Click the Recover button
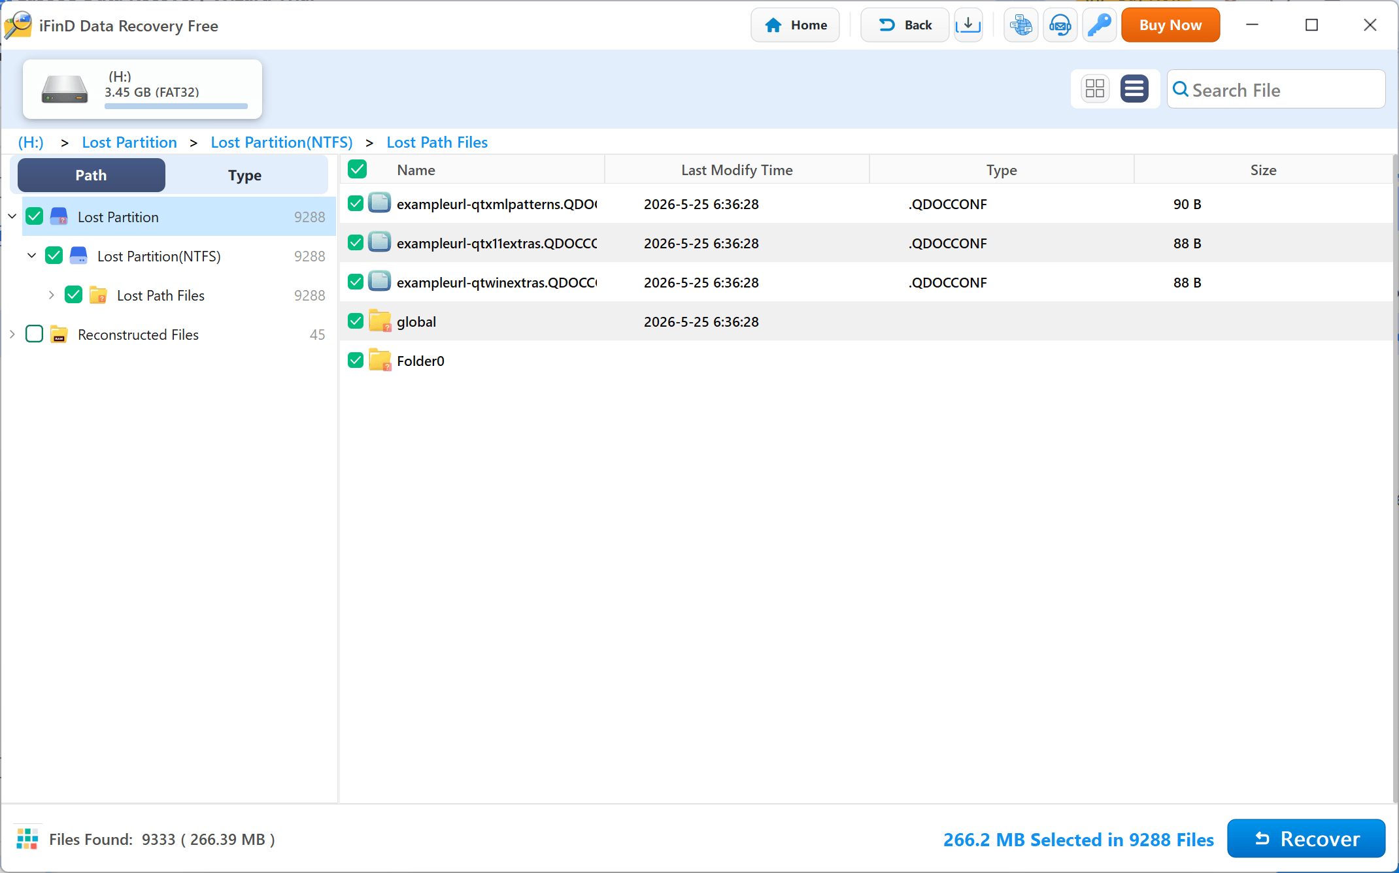Viewport: 1399px width, 873px height. (x=1306, y=838)
